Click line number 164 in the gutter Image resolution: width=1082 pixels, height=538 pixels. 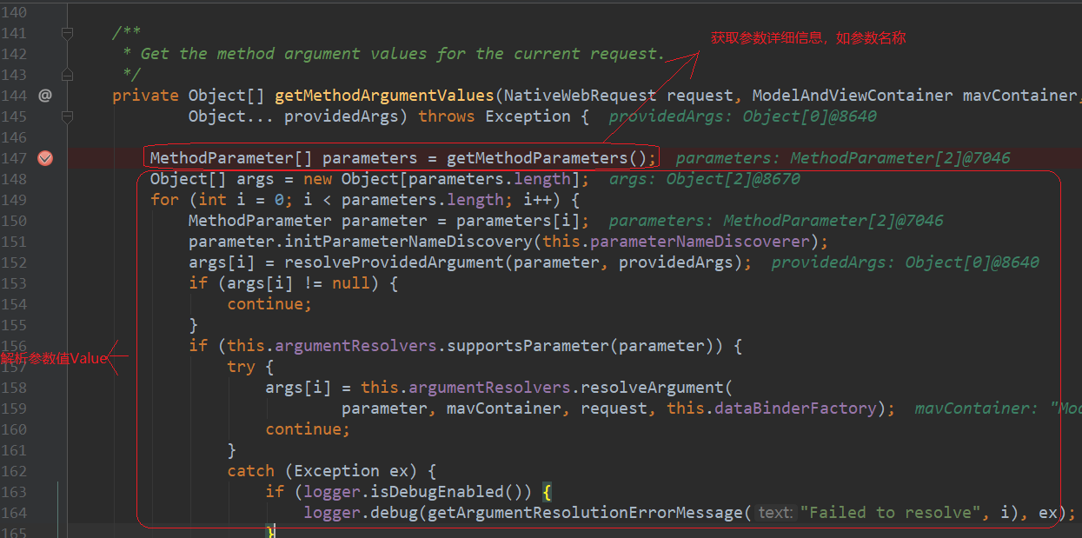click(x=14, y=513)
